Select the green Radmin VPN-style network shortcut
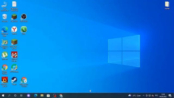 (24, 30)
